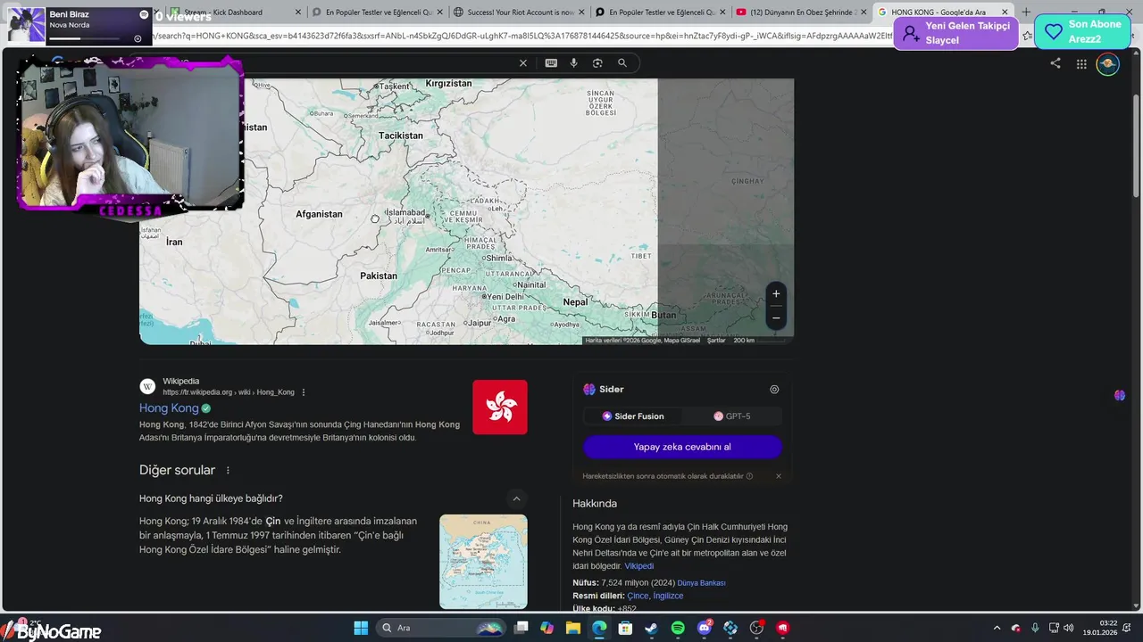The height and width of the screenshot is (642, 1143).
Task: Click the Hong Kong hangi ülkeye bağlıdır question
Action: point(211,498)
